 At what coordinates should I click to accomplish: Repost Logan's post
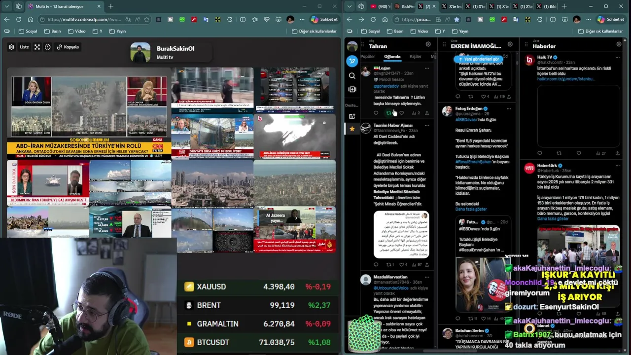(388, 113)
